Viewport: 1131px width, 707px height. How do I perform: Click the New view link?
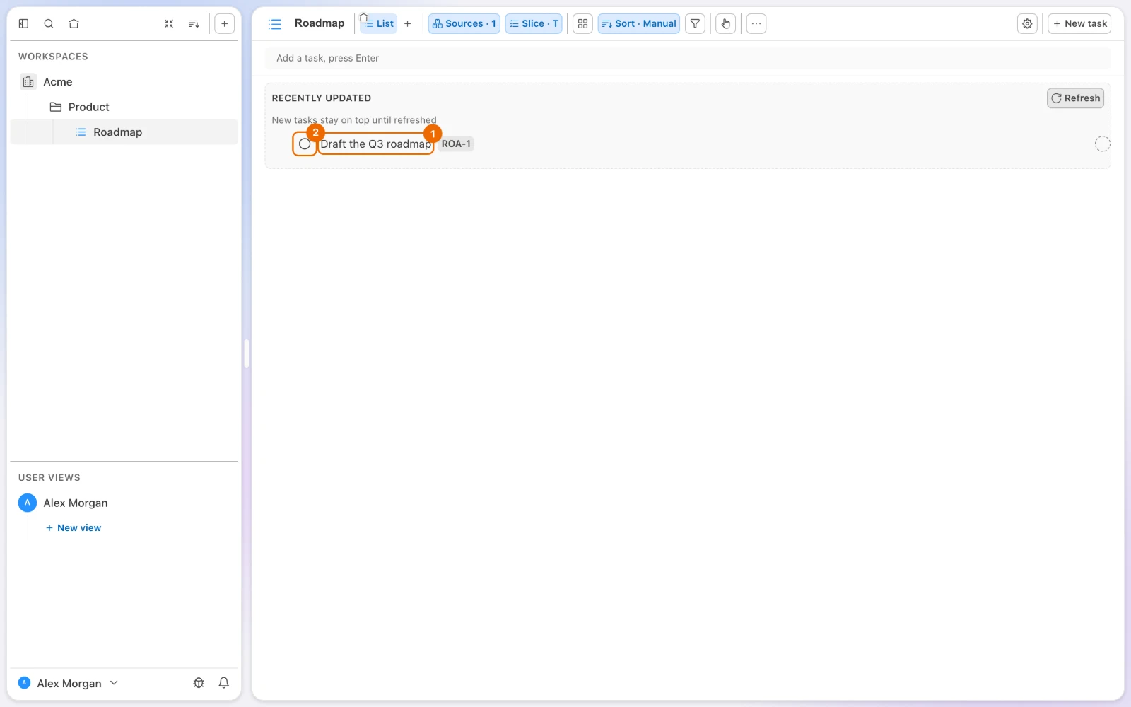(74, 528)
